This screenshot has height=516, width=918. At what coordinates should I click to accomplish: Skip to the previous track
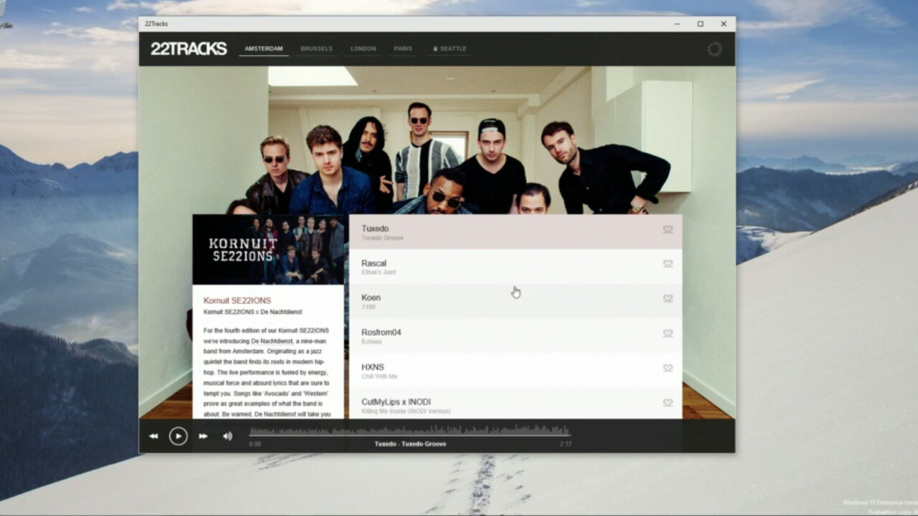pyautogui.click(x=153, y=436)
